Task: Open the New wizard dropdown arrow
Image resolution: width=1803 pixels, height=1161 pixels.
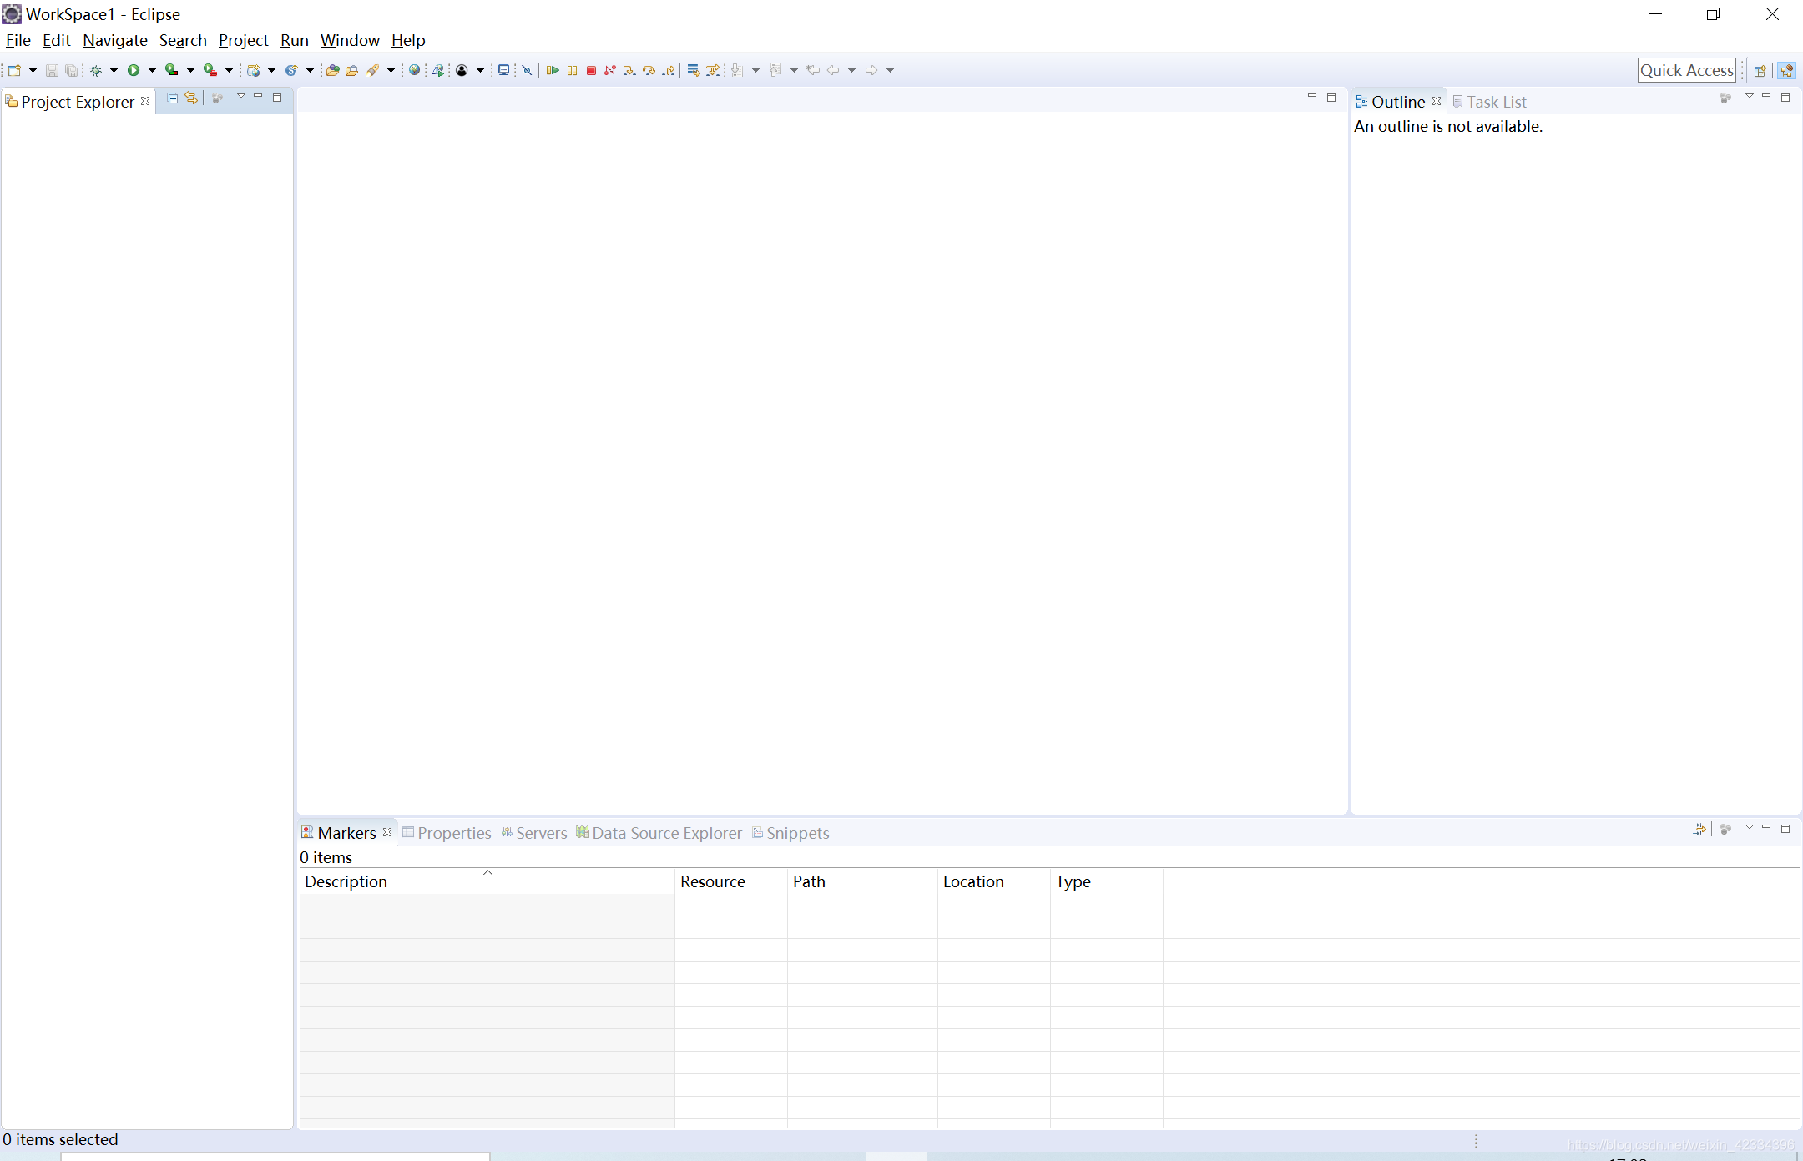Action: [x=33, y=70]
